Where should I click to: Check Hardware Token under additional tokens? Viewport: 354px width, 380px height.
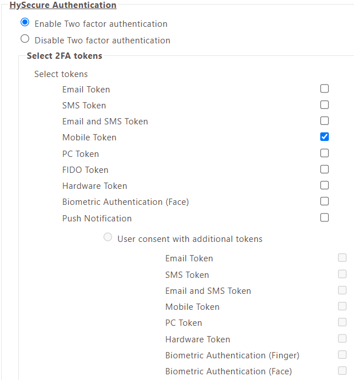pos(342,339)
